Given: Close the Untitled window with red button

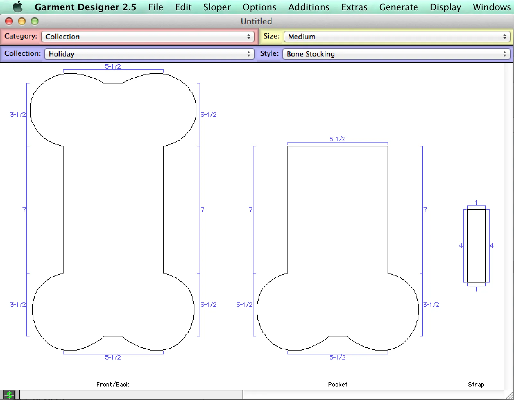Looking at the screenshot, I should [x=9, y=22].
